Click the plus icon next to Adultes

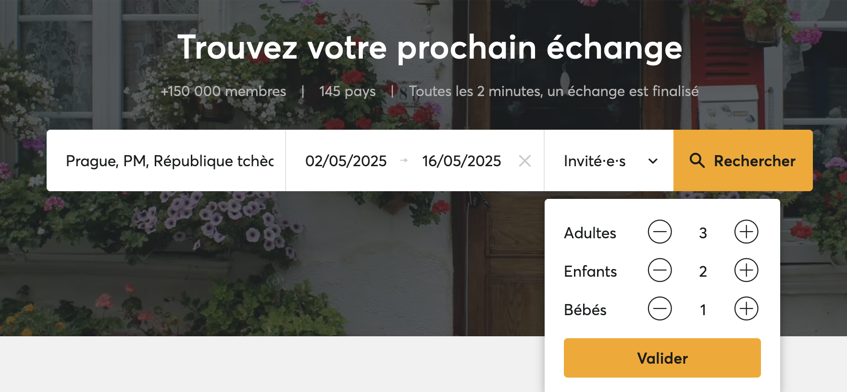[746, 232]
